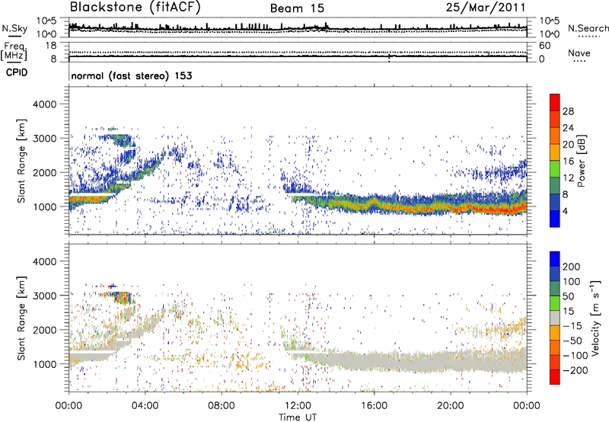
Task: Click the velocity panel 'Slant Range [km]' label
Action: pos(21,318)
